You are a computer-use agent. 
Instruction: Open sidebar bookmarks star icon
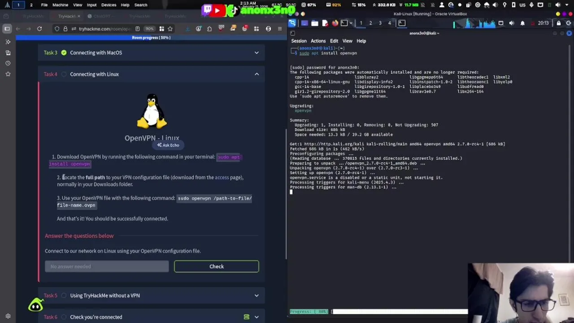pos(8,74)
